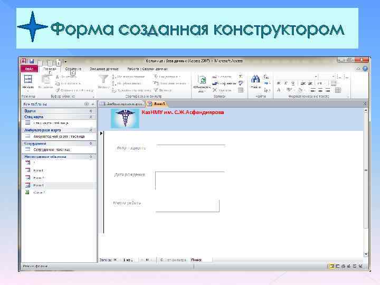The height and width of the screenshot is (285, 380).
Task: Open the Внешние данные ribbon tab
Action: click(104, 69)
